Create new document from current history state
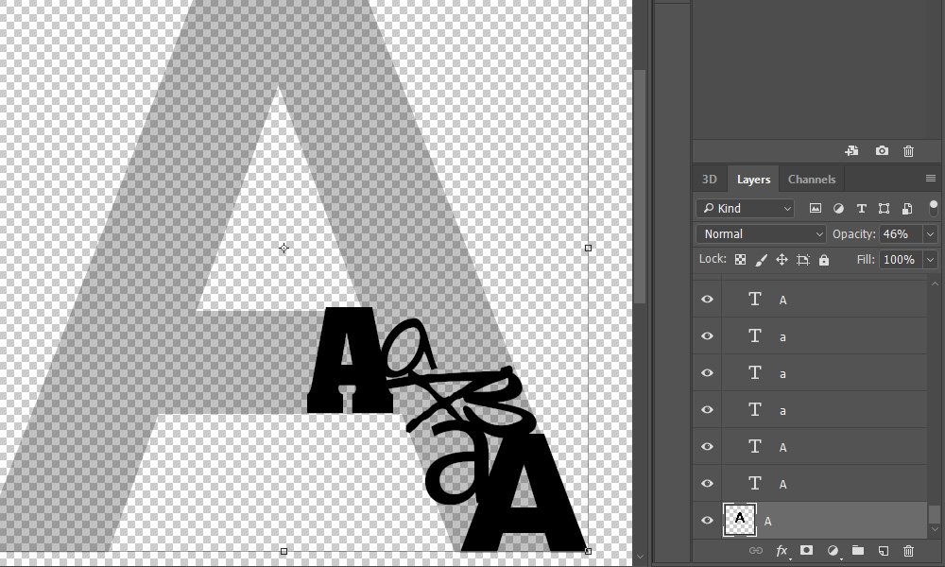Viewport: 945px width, 567px height. (x=851, y=150)
